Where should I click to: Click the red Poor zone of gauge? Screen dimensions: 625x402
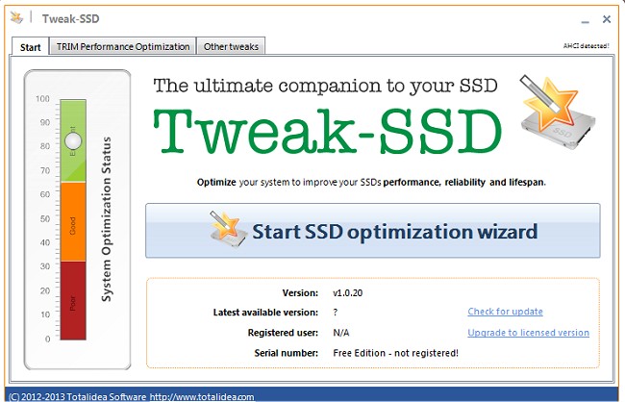pyautogui.click(x=73, y=300)
